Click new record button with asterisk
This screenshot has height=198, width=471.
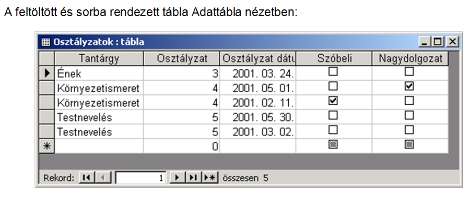pyautogui.click(x=210, y=178)
